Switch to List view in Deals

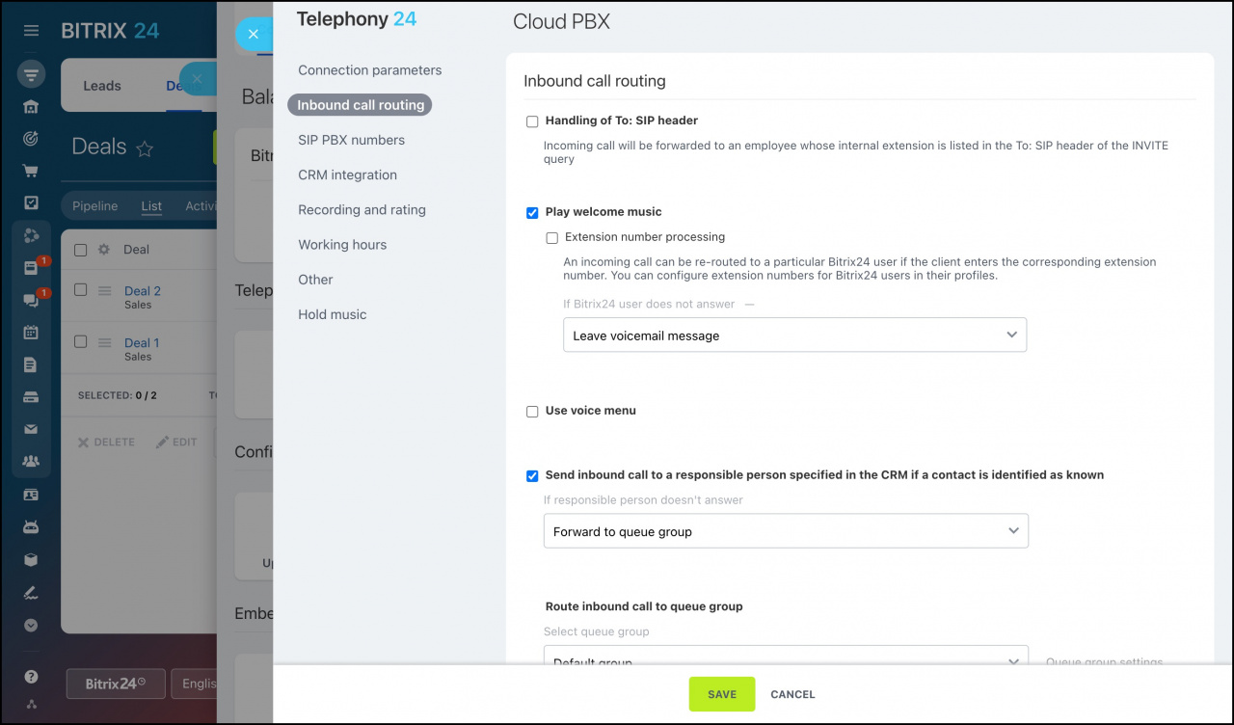pyautogui.click(x=151, y=206)
